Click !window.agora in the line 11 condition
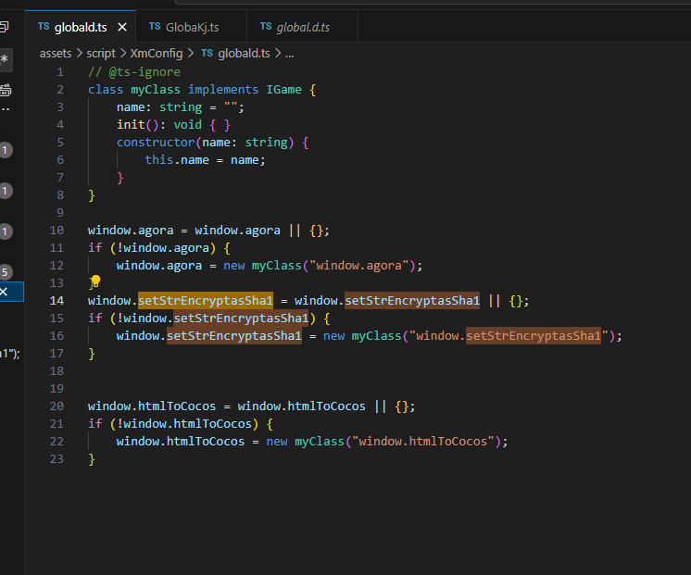The height and width of the screenshot is (575, 691). pos(163,248)
